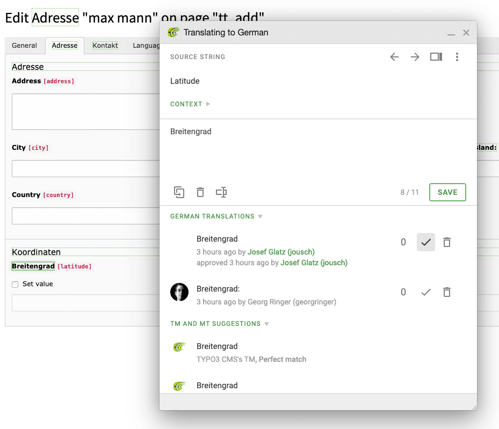Clear translation with editor trash icon
This screenshot has height=429, width=499.
pos(200,192)
